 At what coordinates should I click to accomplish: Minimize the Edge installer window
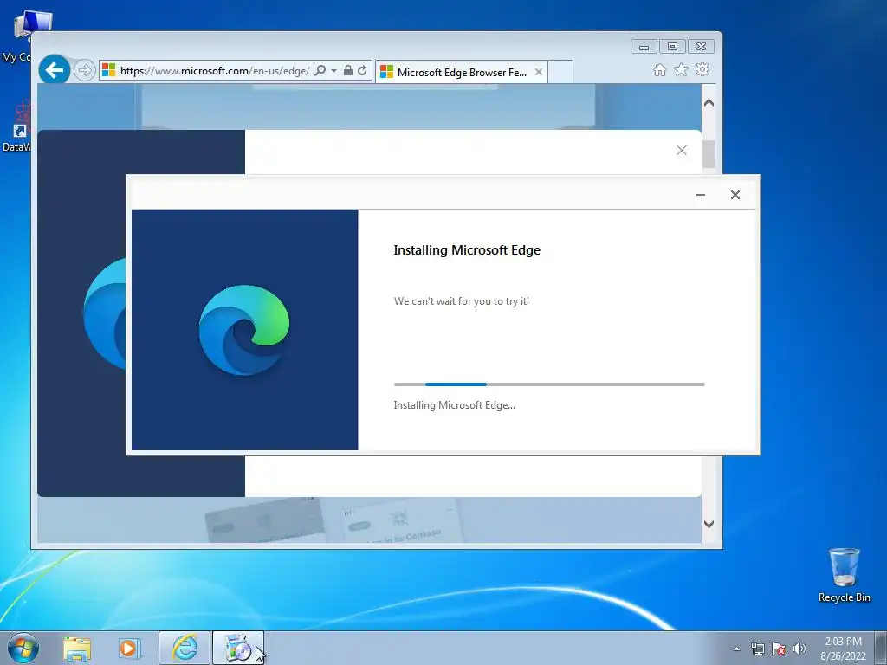coord(700,195)
